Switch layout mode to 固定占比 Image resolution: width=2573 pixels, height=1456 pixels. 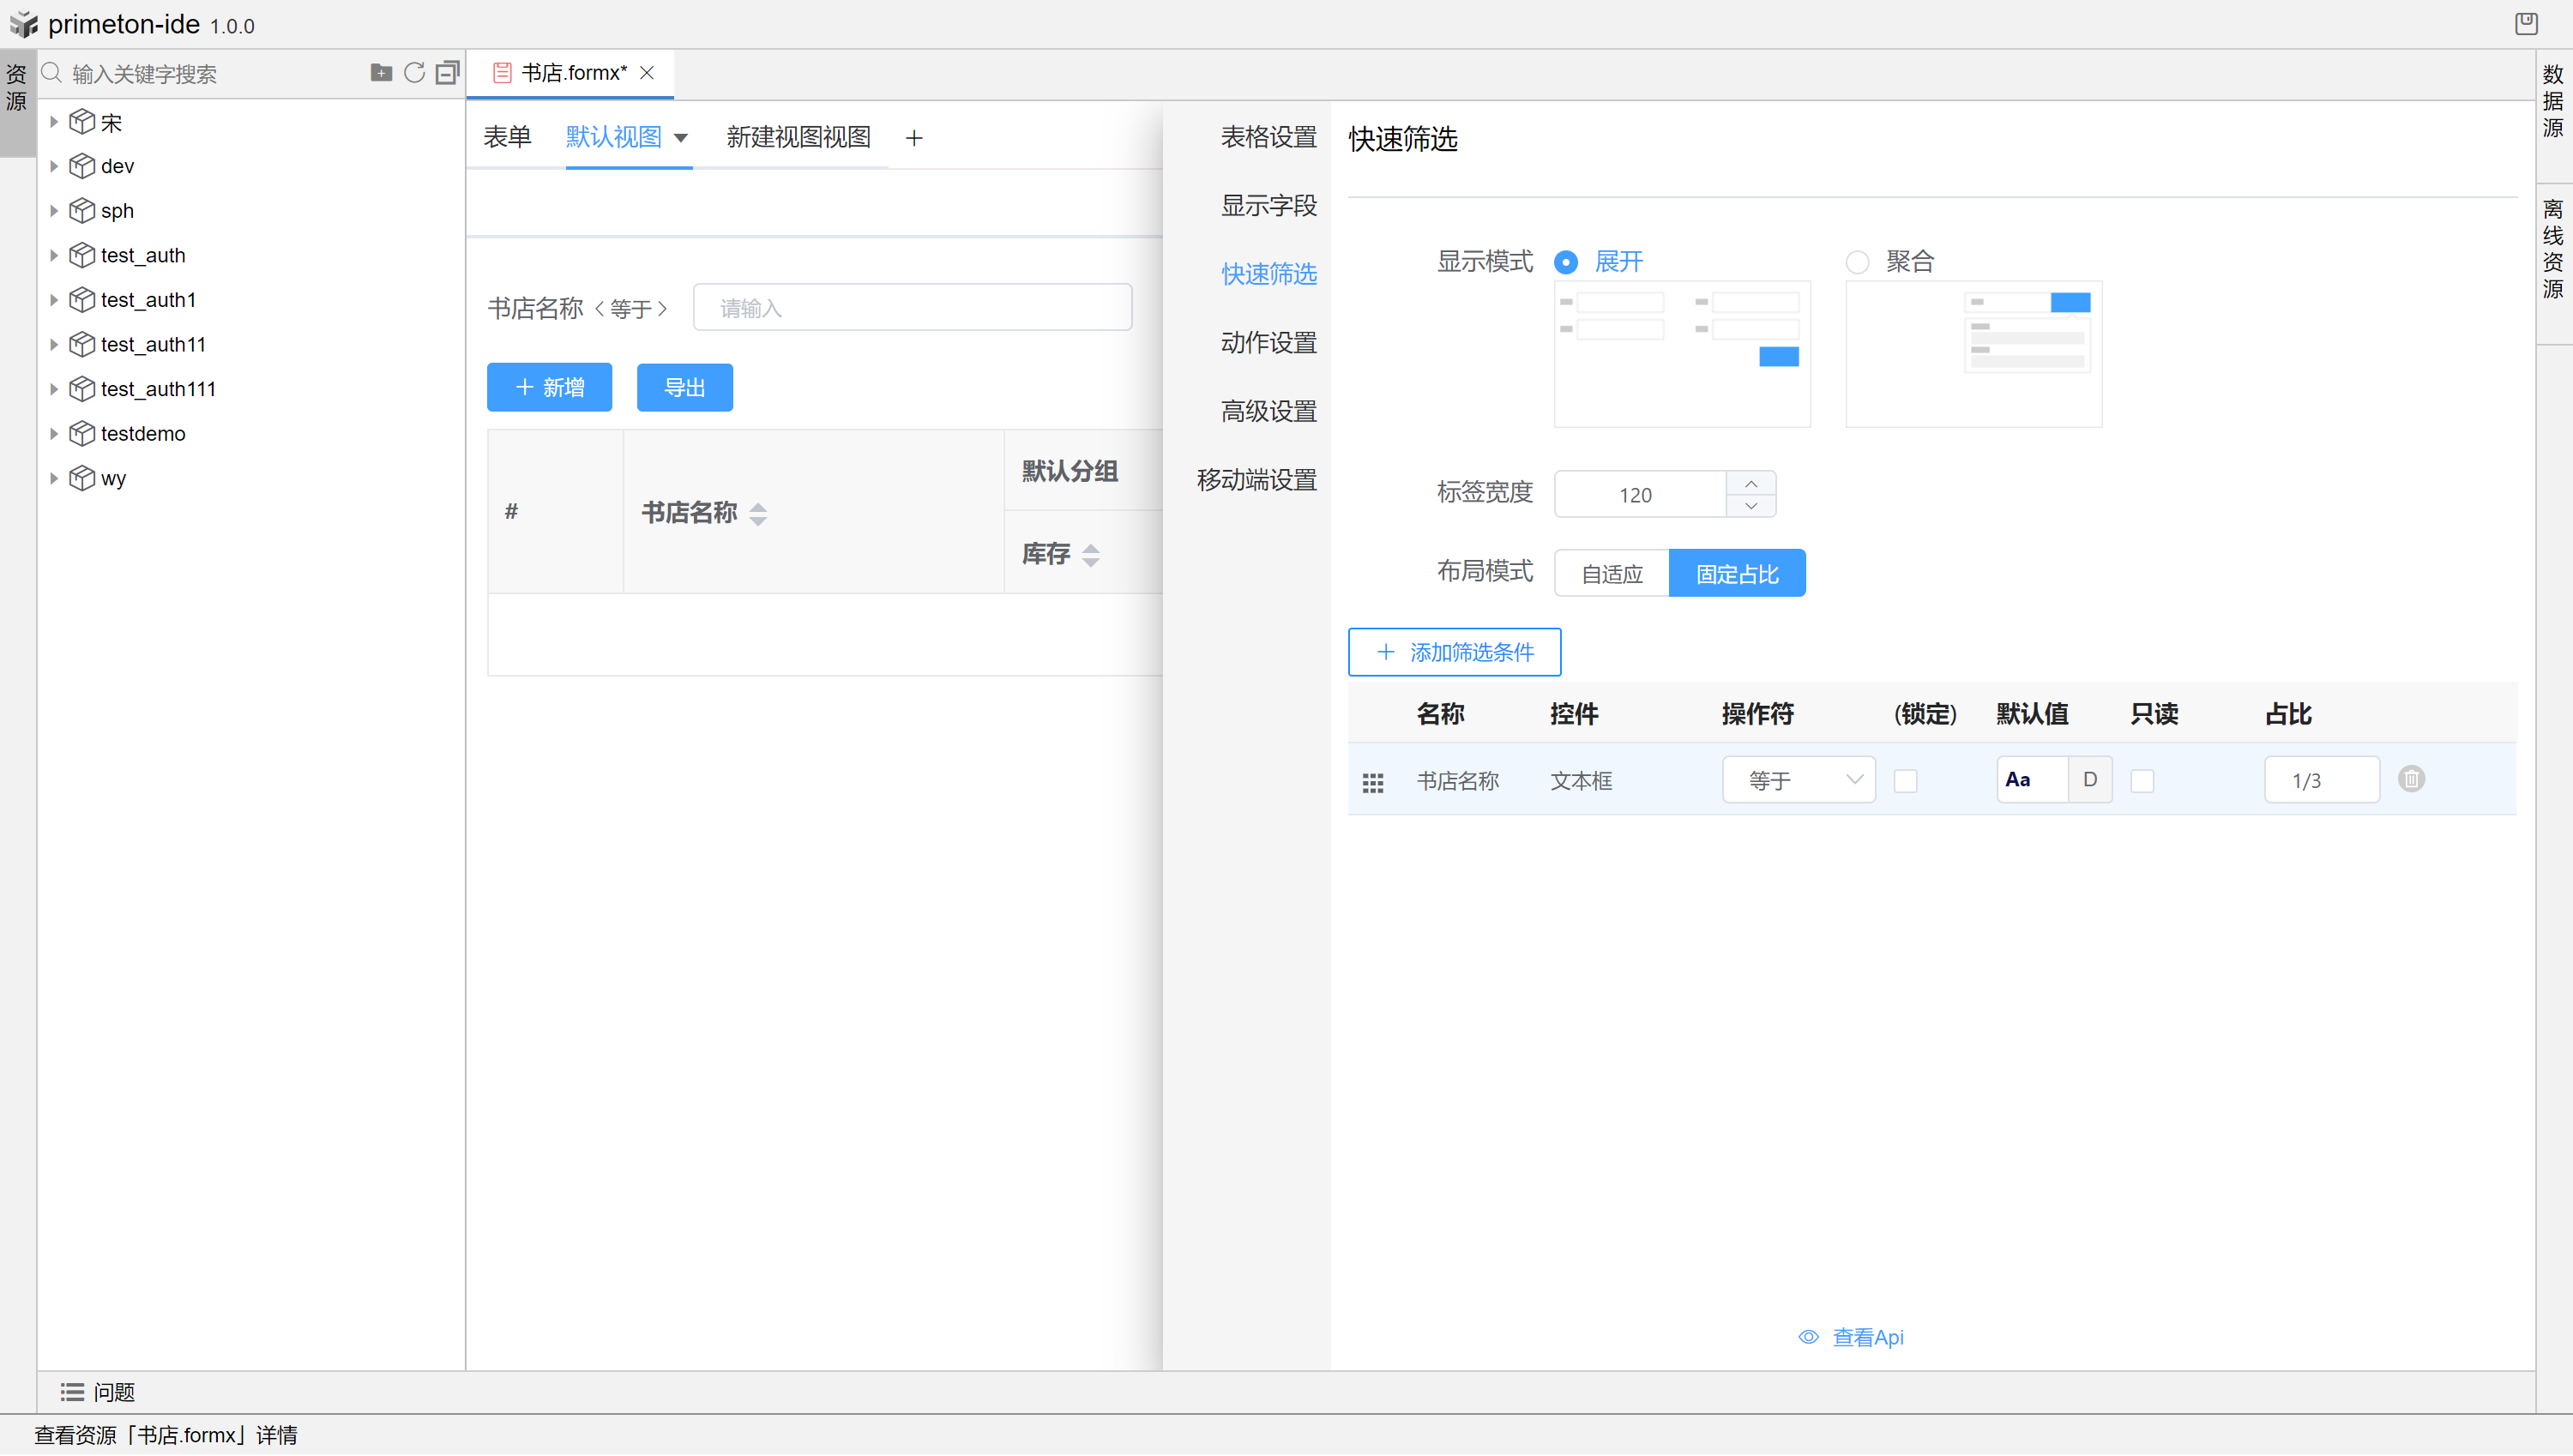[x=1737, y=573]
